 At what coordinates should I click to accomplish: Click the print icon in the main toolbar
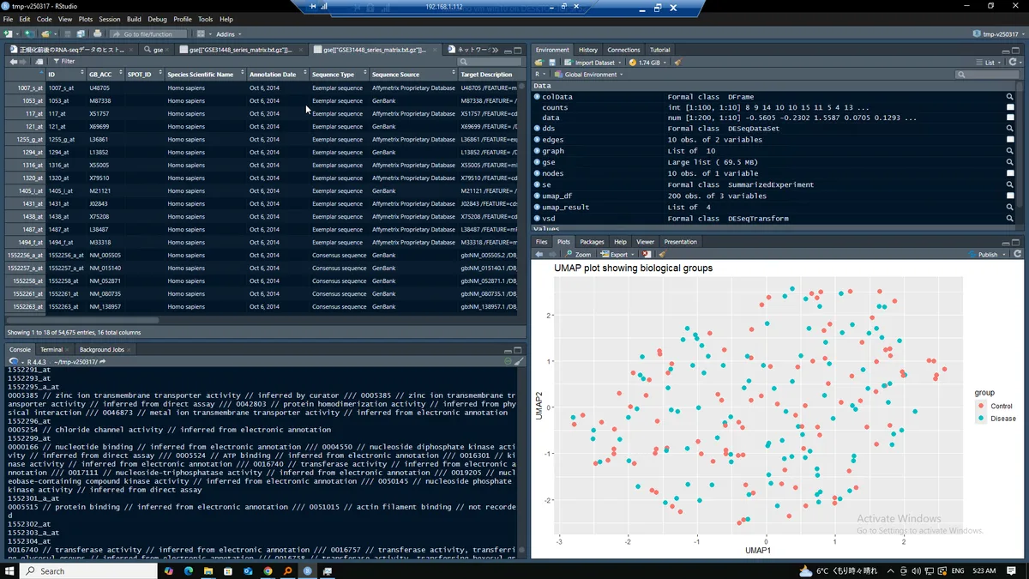coord(97,34)
